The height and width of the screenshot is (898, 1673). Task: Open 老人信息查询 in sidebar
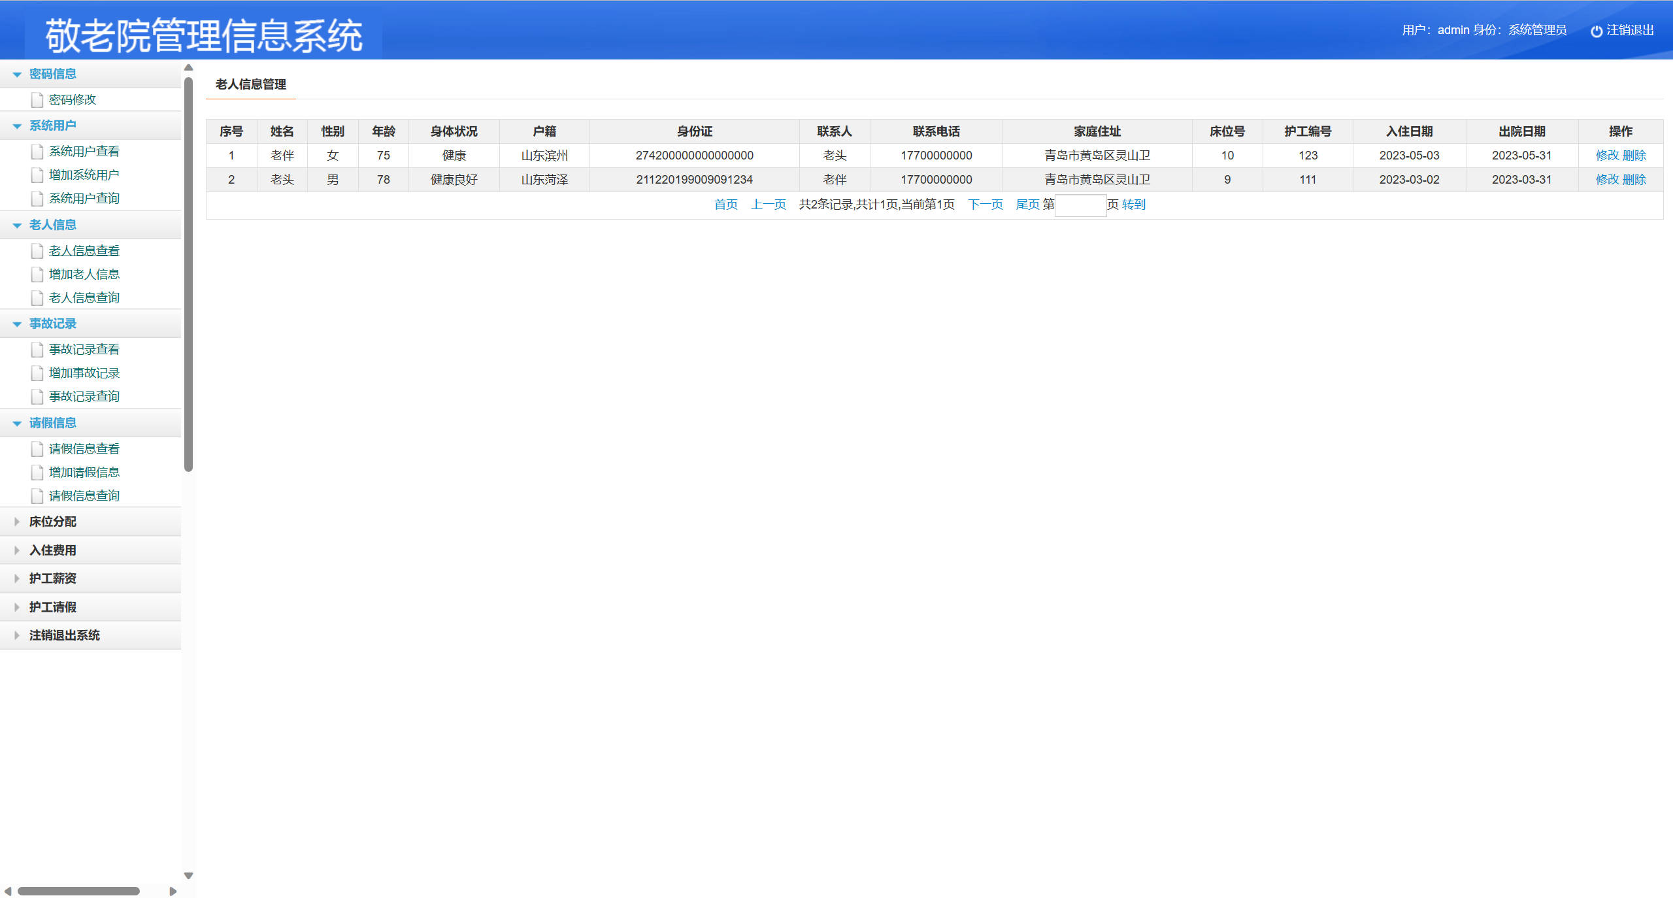tap(84, 298)
